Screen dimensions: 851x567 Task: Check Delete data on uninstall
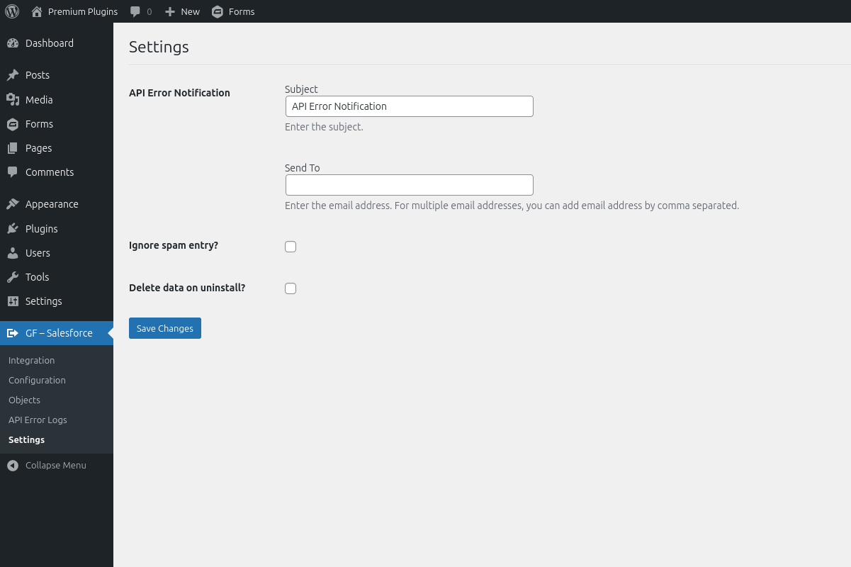coord(291,288)
